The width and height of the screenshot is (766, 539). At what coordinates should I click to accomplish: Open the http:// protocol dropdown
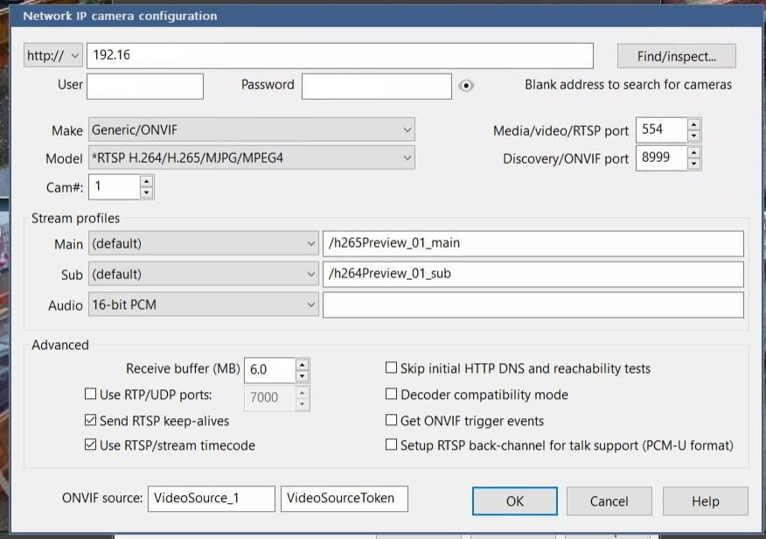53,56
